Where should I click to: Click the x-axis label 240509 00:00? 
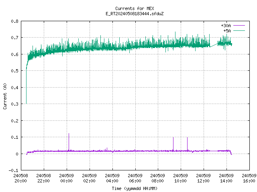66,178
